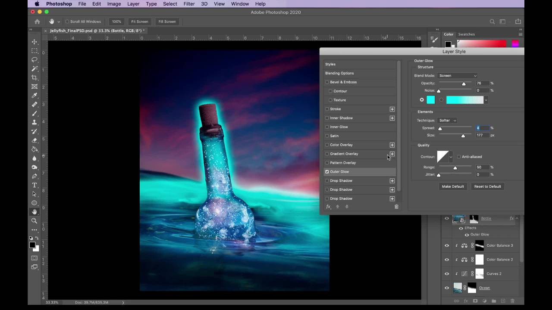Hide the Color Balance 3 layer

(x=447, y=246)
